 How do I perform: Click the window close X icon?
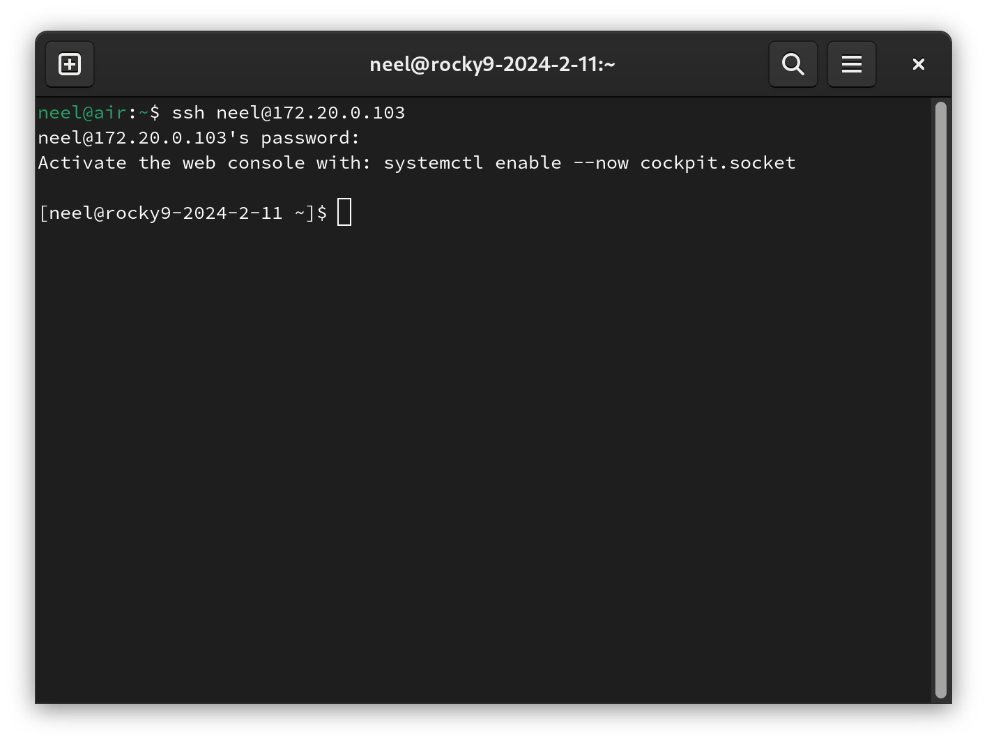pos(918,63)
